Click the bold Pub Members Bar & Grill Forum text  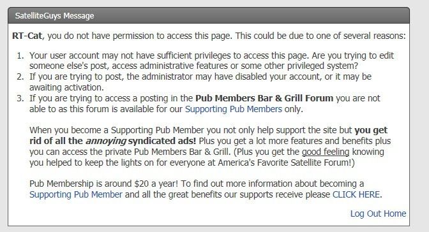[264, 98]
